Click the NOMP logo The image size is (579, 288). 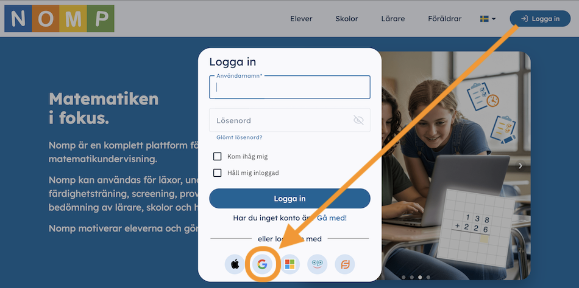59,18
